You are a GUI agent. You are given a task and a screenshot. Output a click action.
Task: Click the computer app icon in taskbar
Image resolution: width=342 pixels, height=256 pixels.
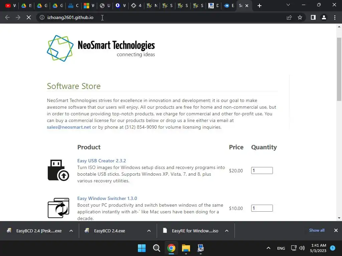tap(201, 248)
